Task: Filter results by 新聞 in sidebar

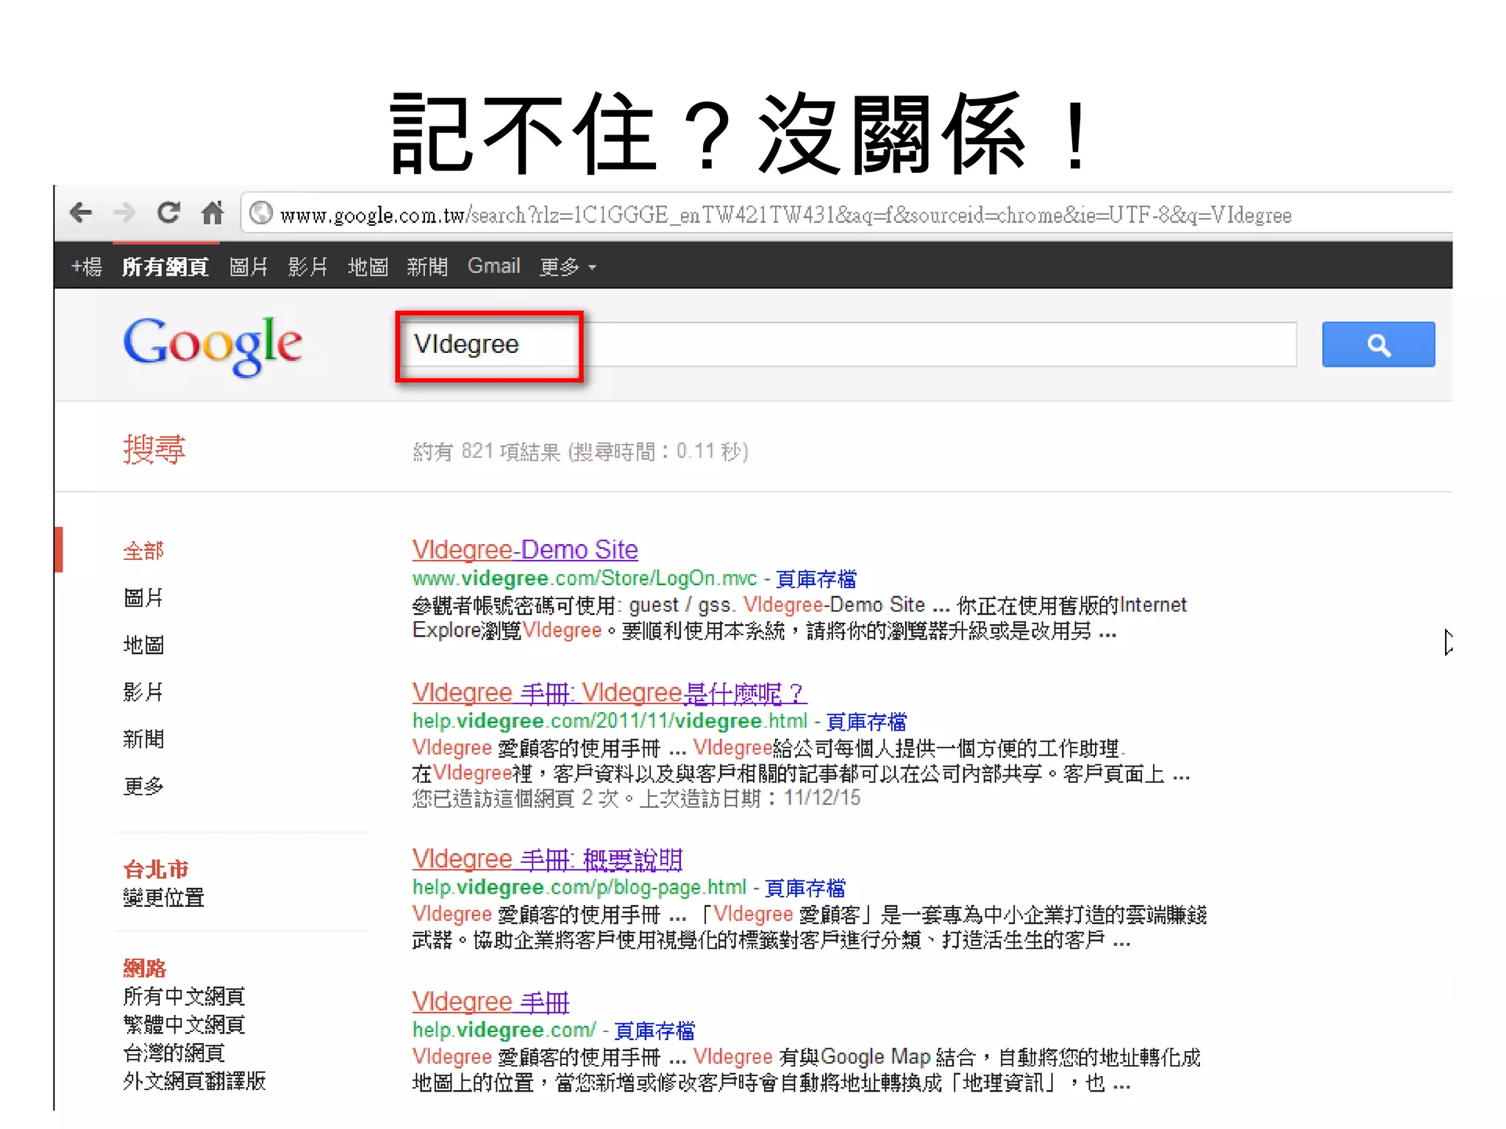Action: coord(143,739)
